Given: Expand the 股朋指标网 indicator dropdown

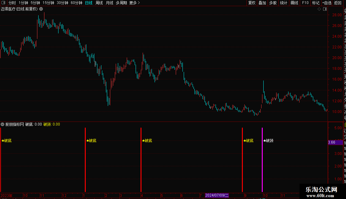Looking at the screenshot, I should click(x=2, y=124).
